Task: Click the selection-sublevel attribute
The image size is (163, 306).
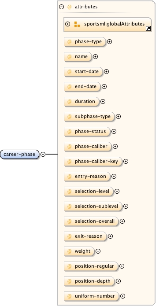Action: click(93, 206)
